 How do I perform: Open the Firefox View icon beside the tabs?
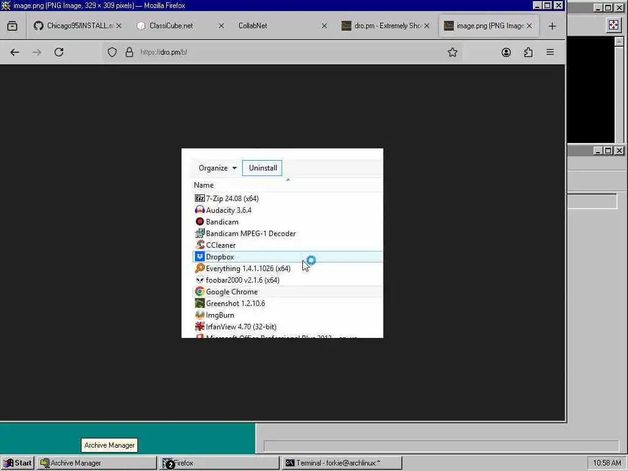pyautogui.click(x=12, y=26)
